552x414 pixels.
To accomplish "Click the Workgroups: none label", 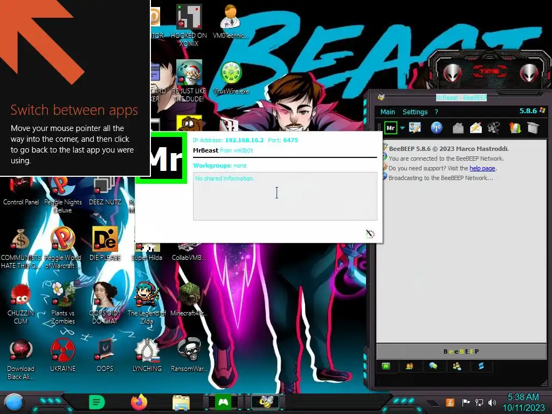I will point(220,165).
